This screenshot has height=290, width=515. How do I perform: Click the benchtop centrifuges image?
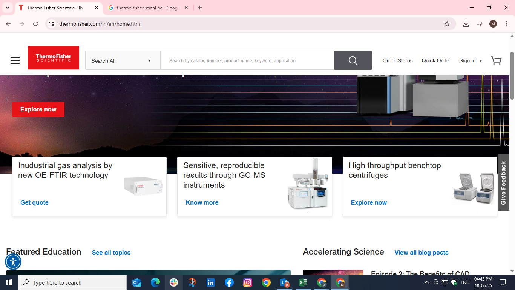tap(474, 189)
